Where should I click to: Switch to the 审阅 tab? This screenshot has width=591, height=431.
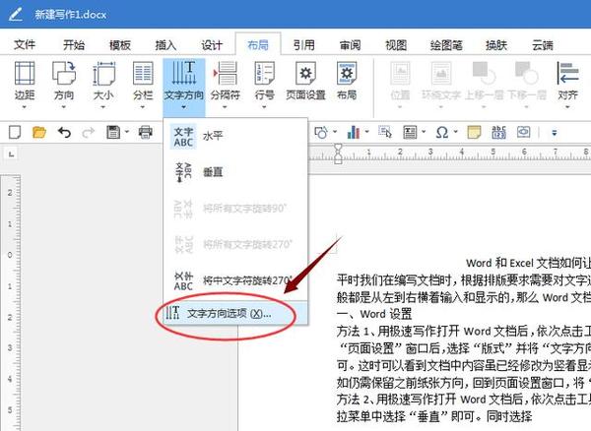coord(350,45)
